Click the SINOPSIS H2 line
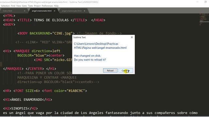The height and width of the screenshot is (117, 209). coord(20,109)
